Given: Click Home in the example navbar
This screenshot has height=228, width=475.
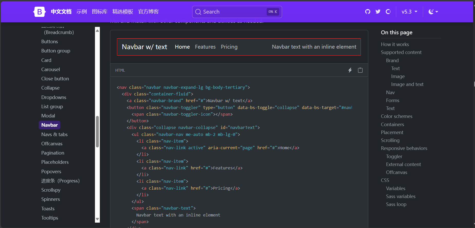Looking at the screenshot, I should [x=182, y=47].
